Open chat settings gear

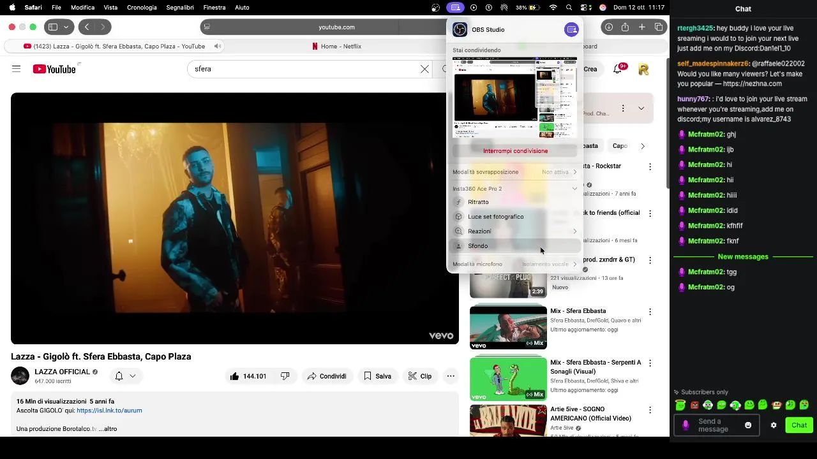tap(774, 425)
